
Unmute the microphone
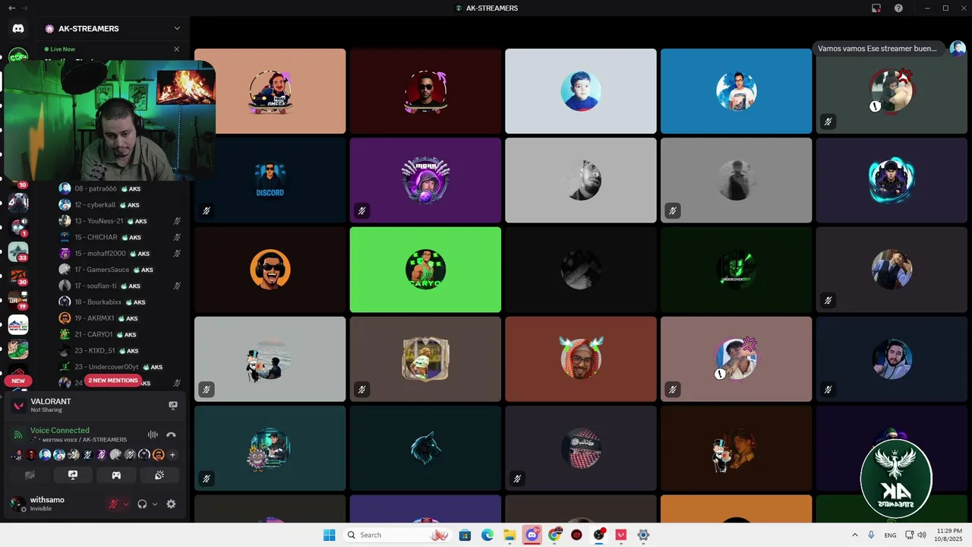[x=113, y=504]
